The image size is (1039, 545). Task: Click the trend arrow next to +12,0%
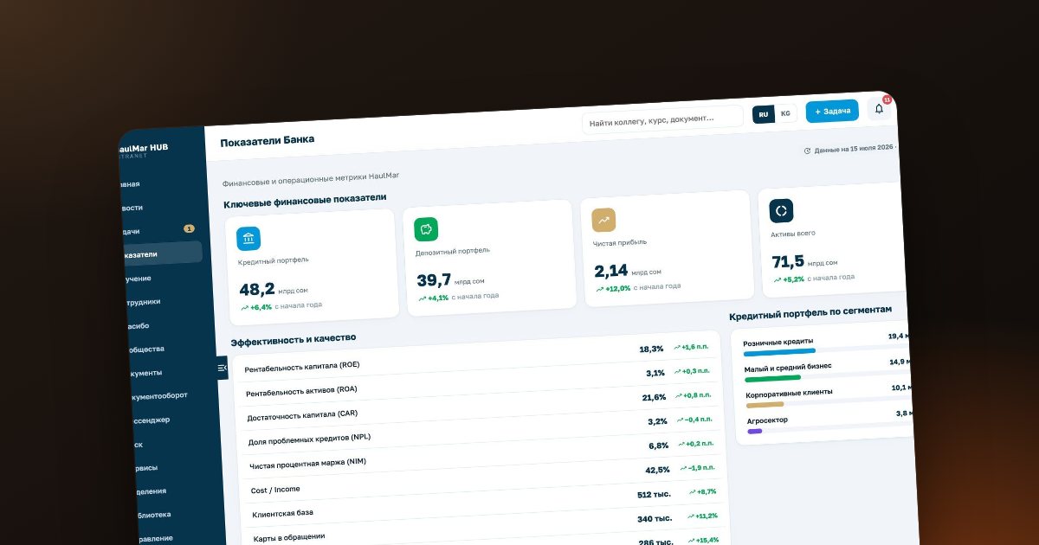[599, 289]
